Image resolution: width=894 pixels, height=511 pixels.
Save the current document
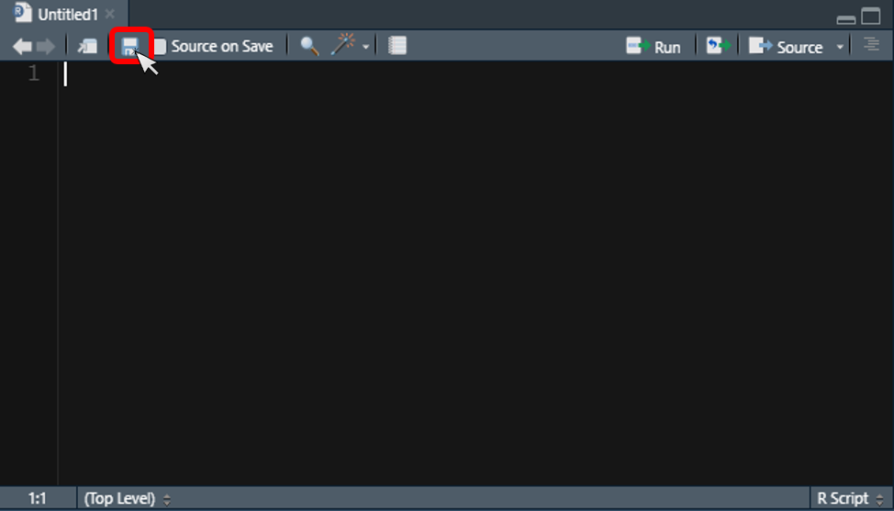coord(130,46)
